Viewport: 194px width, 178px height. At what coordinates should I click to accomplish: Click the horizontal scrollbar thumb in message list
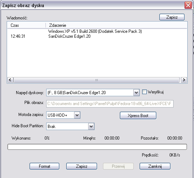click(97, 80)
